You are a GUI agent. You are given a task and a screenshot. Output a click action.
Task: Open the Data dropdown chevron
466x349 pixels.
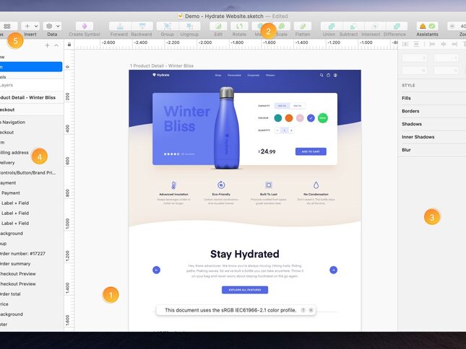click(59, 27)
